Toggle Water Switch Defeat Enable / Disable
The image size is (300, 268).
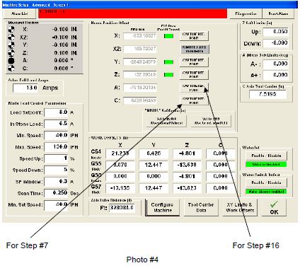coord(266,182)
